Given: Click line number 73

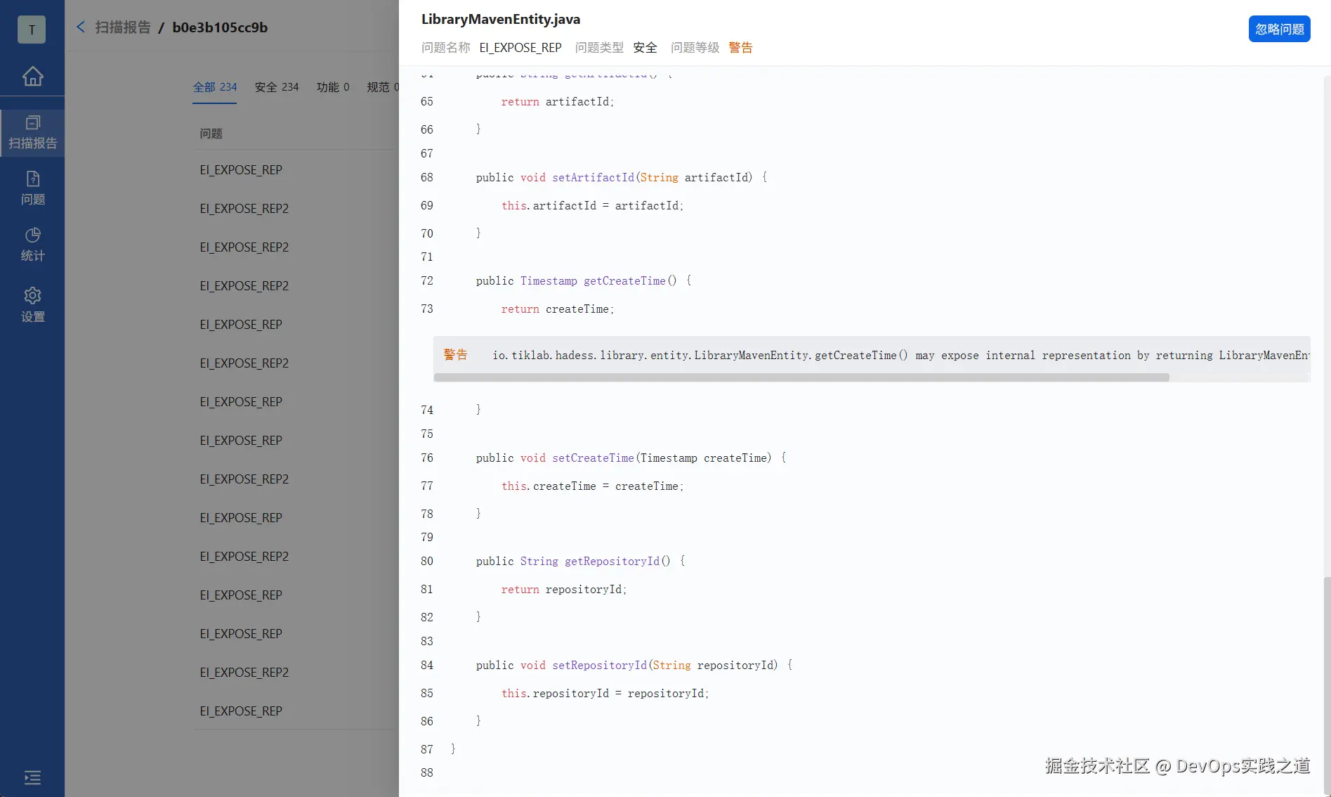Looking at the screenshot, I should [427, 309].
